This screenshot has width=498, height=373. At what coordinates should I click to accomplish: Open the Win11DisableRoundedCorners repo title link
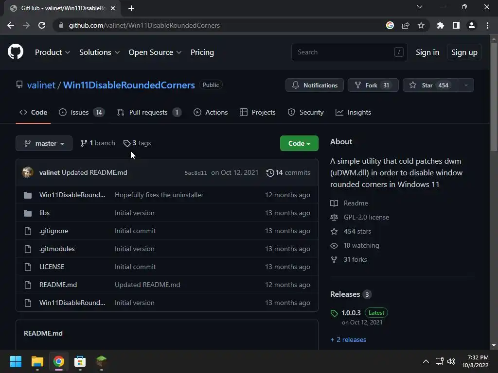[129, 85]
